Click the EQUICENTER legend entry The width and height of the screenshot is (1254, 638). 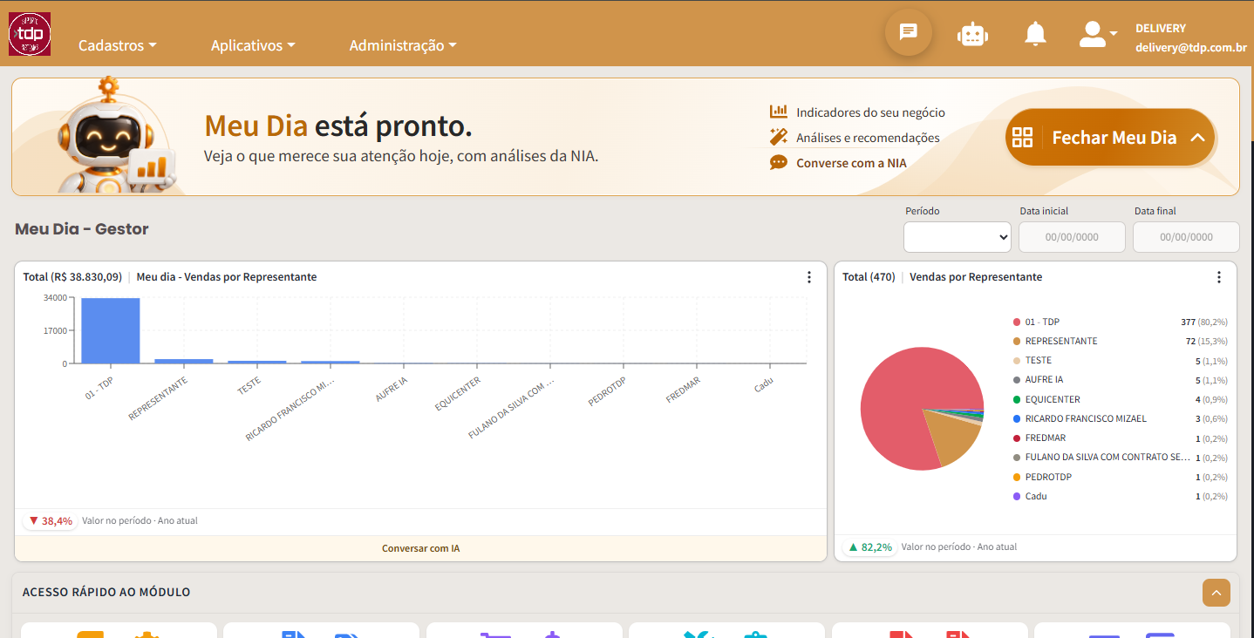click(1120, 399)
